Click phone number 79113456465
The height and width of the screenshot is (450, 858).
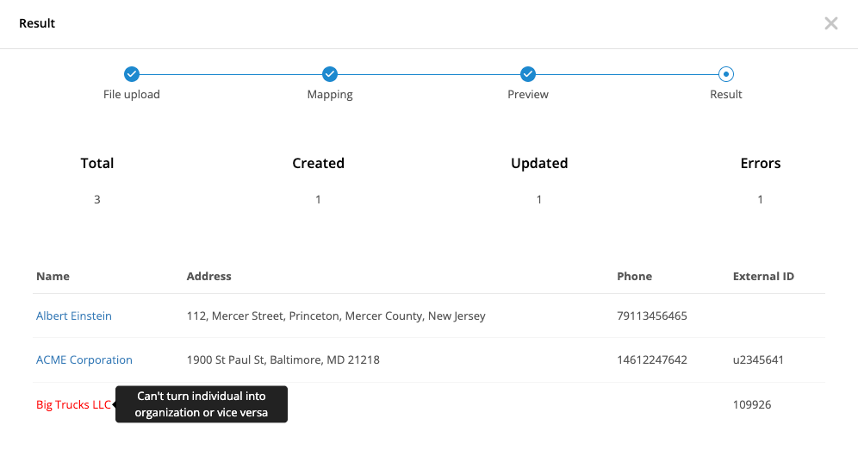652,316
